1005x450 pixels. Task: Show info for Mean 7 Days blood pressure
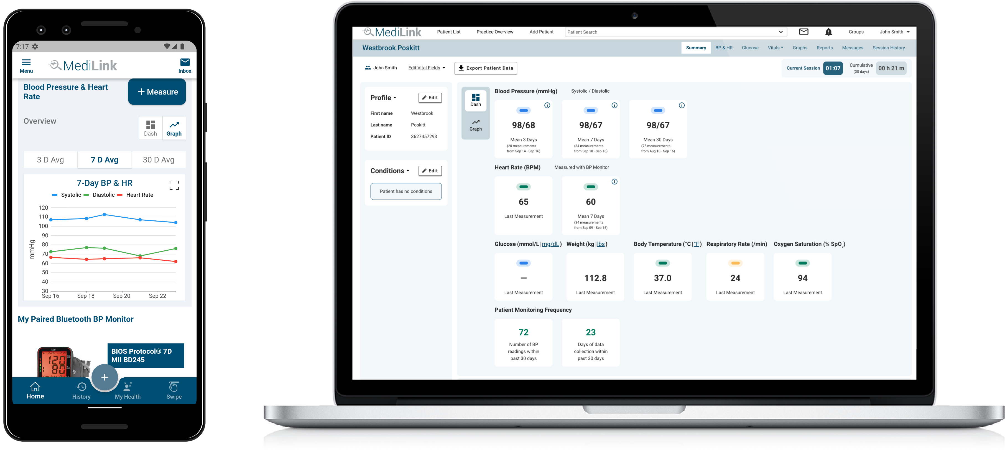[614, 105]
